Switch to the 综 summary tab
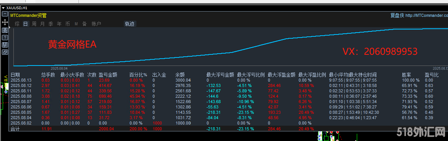 pyautogui.click(x=17, y=24)
